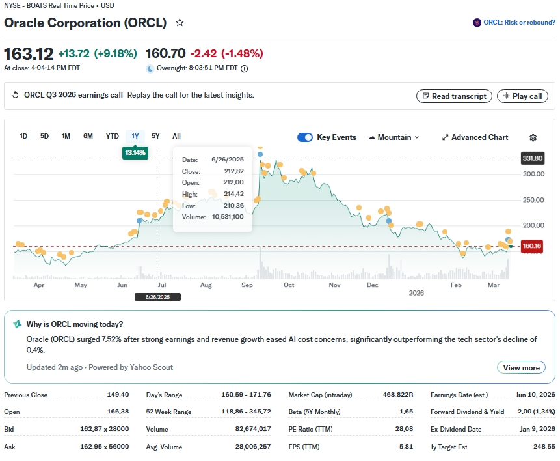Image resolution: width=560 pixels, height=461 pixels.
Task: Click the 1y Target Est value 248.55
Action: [x=544, y=446]
